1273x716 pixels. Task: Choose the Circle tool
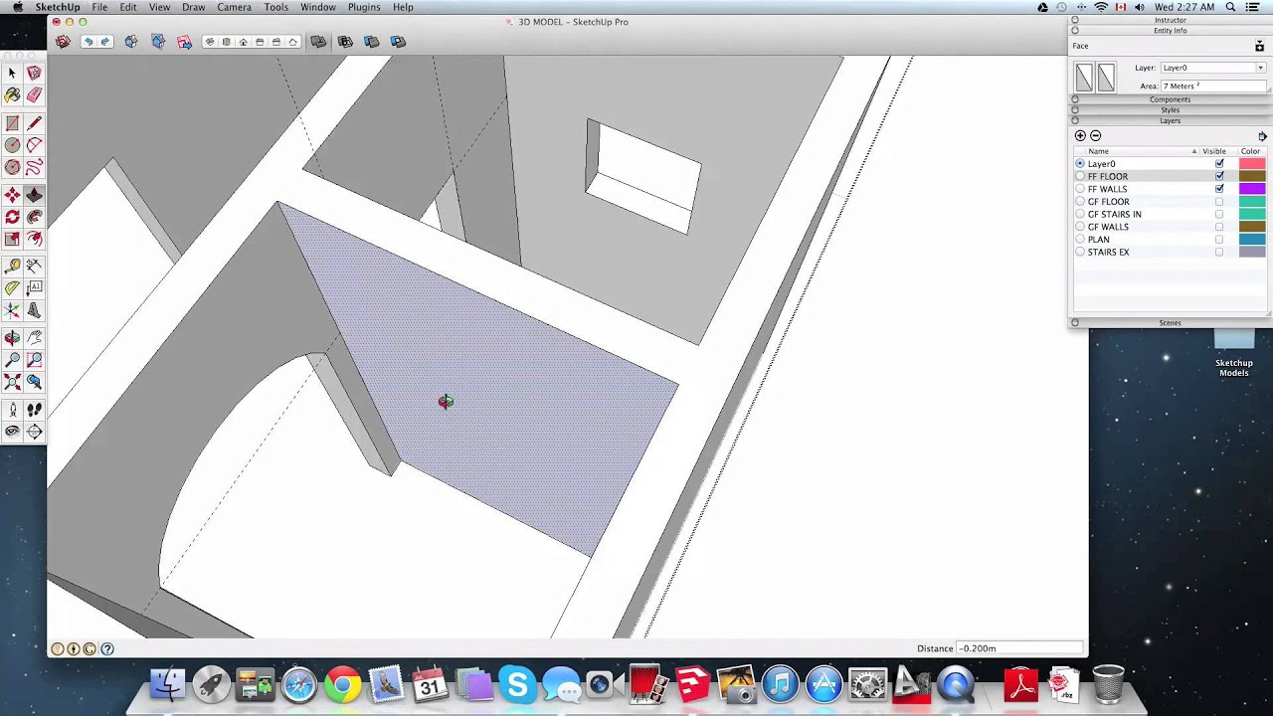pos(12,145)
